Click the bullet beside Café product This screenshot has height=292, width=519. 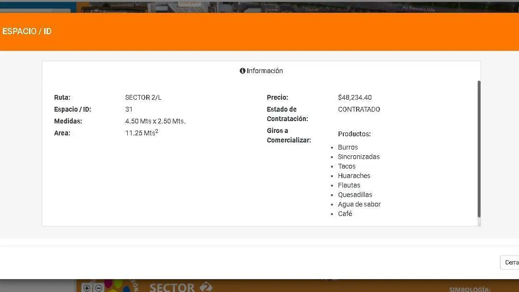[333, 214]
